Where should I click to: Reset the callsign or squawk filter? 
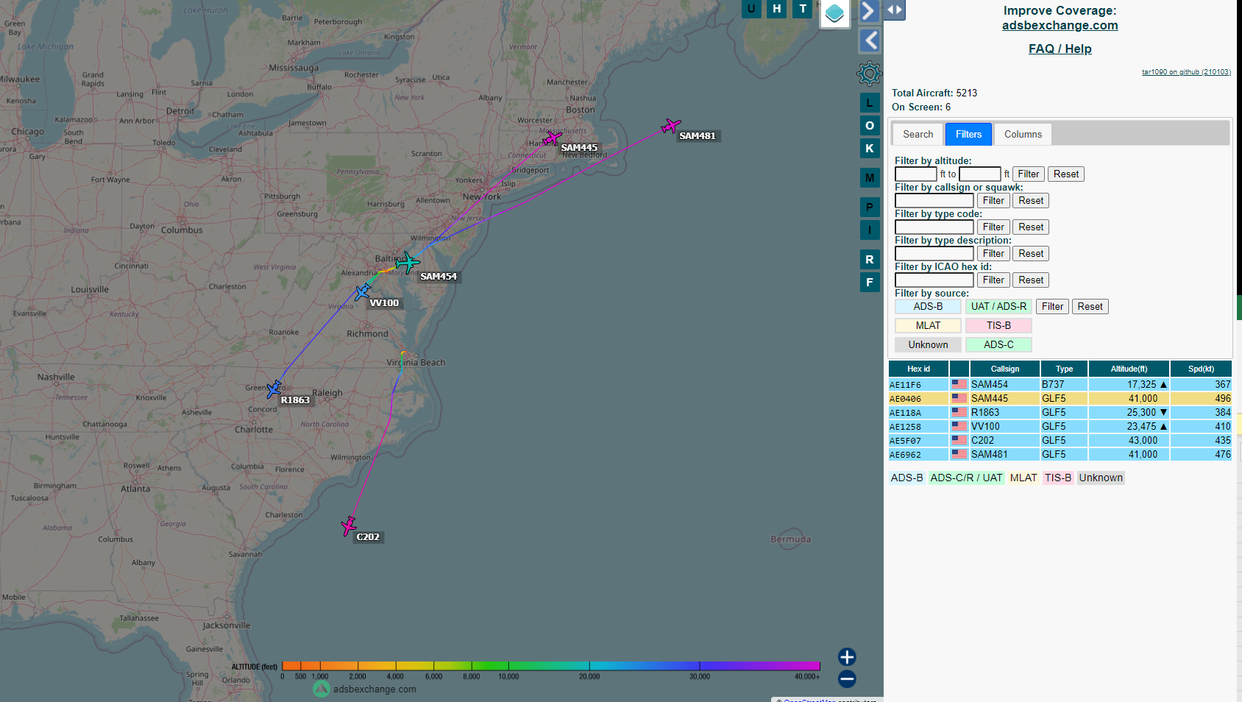point(1030,201)
